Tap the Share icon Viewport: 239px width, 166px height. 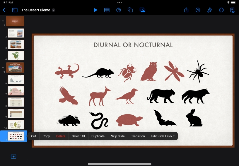(186, 10)
